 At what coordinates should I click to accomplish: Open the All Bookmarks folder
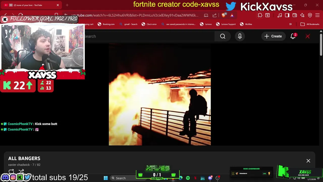(310, 24)
